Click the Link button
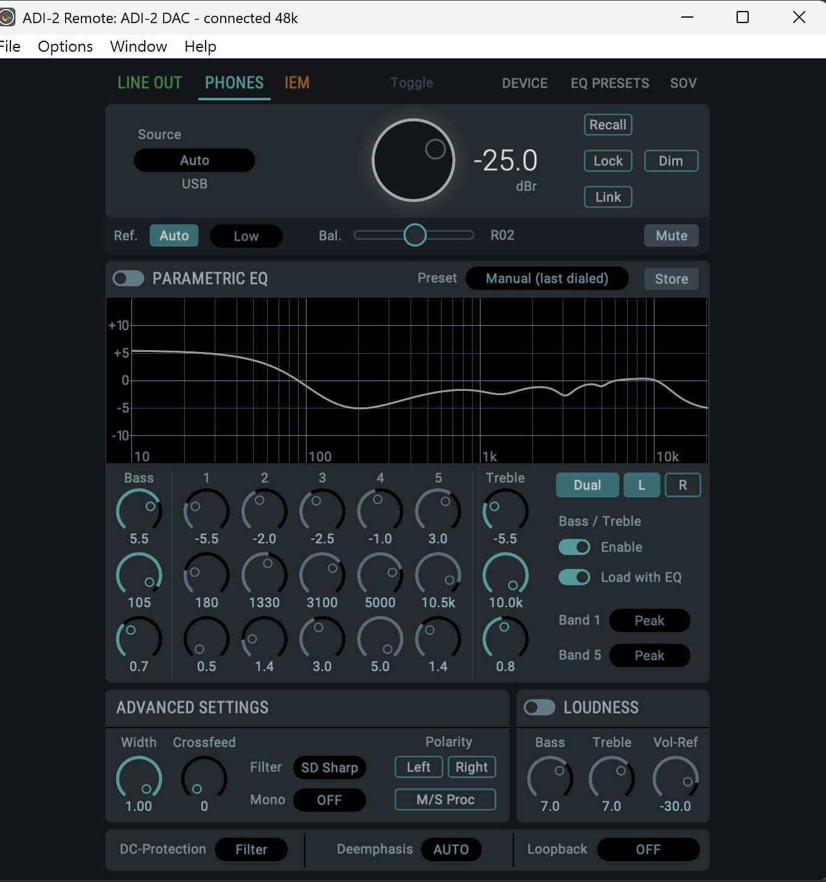The width and height of the screenshot is (826, 882). tap(608, 197)
